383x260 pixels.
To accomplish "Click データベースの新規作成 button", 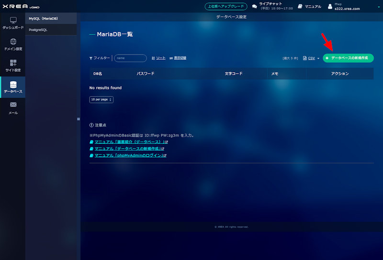I will click(x=348, y=58).
